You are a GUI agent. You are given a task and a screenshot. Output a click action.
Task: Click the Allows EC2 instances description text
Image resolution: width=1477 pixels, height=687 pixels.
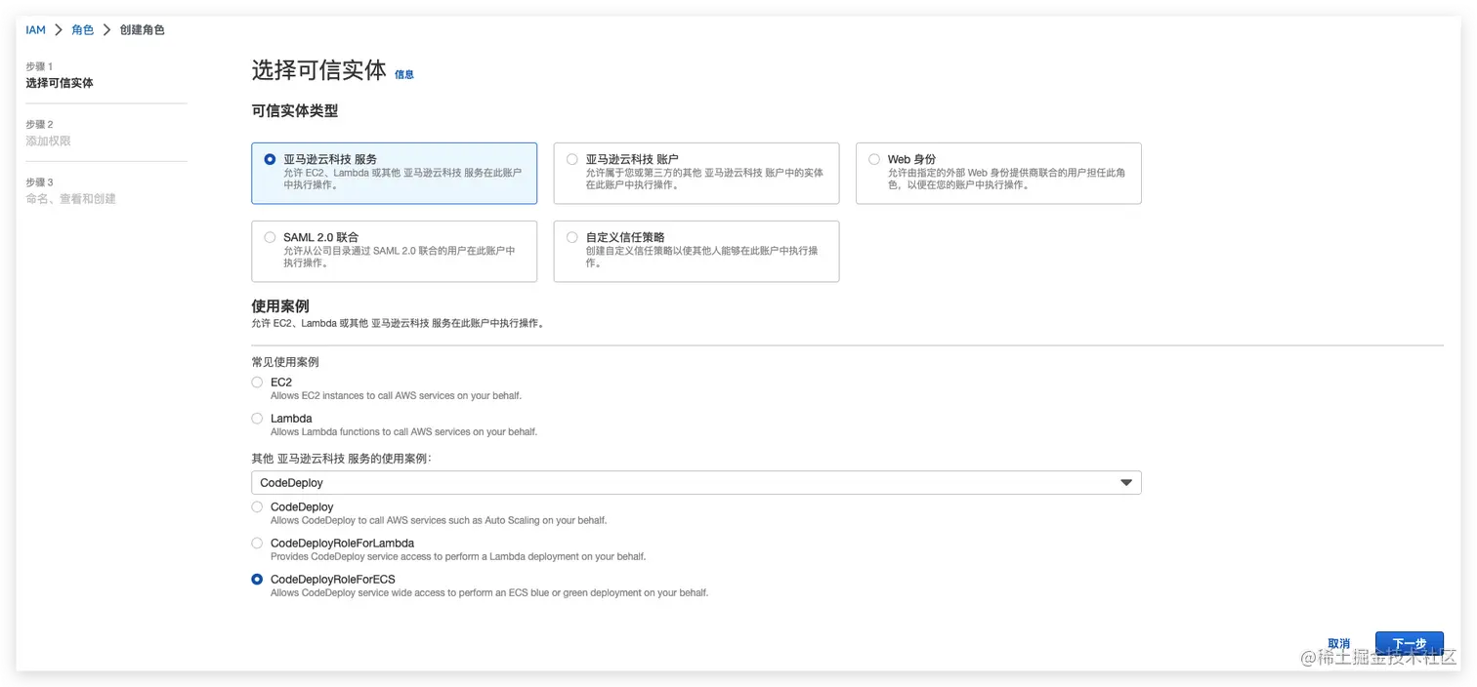(x=396, y=396)
